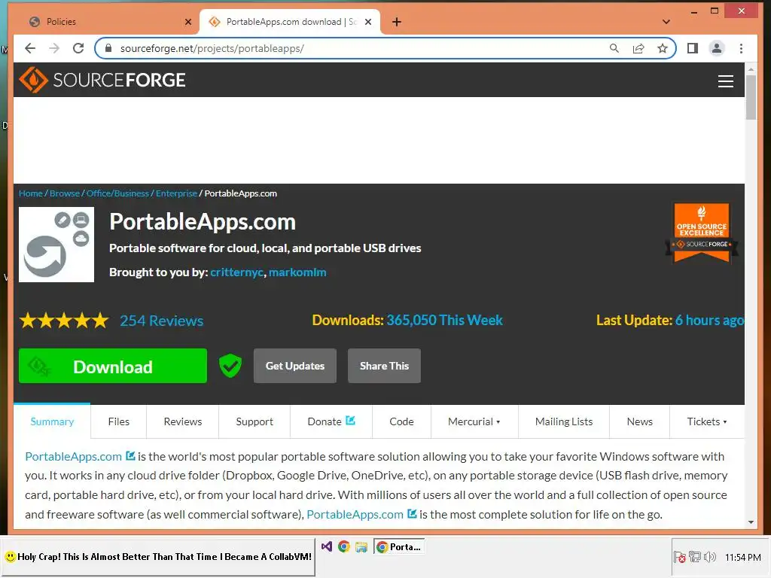Go to Browse breadcrumb
Image resolution: width=771 pixels, height=578 pixels.
coord(65,193)
